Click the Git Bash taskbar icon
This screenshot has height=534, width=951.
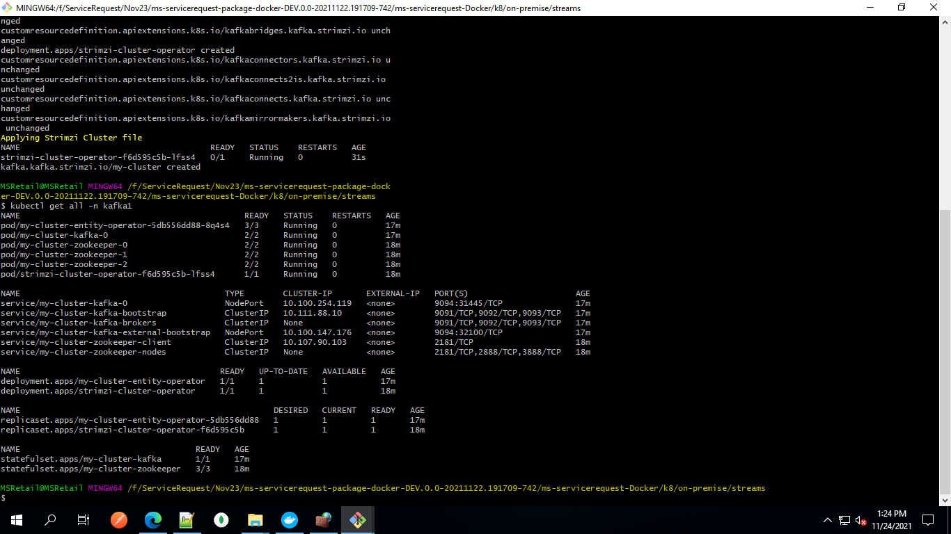pos(358,519)
